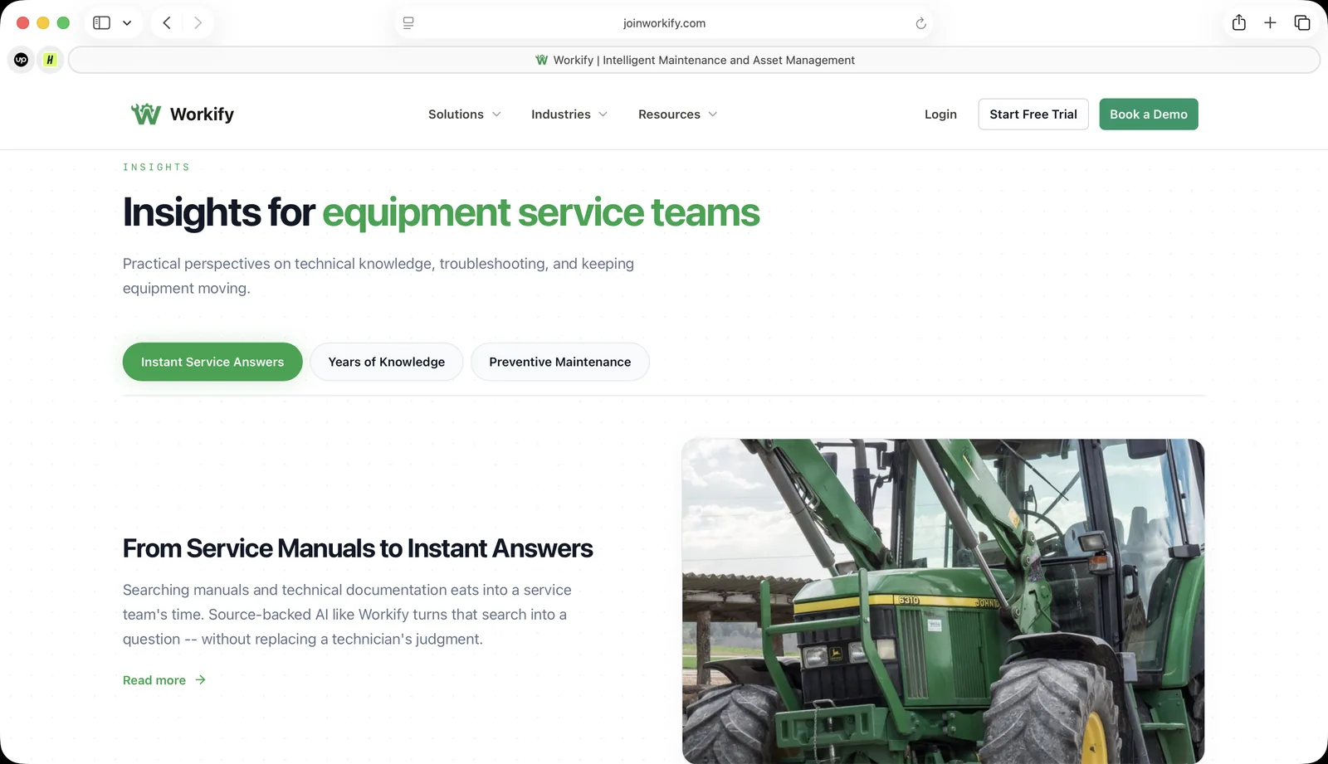Go back with the back arrow
The image size is (1328, 764).
pyautogui.click(x=167, y=23)
